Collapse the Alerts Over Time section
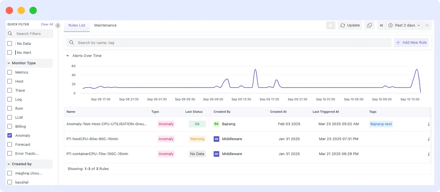440x192 pixels. 68,56
